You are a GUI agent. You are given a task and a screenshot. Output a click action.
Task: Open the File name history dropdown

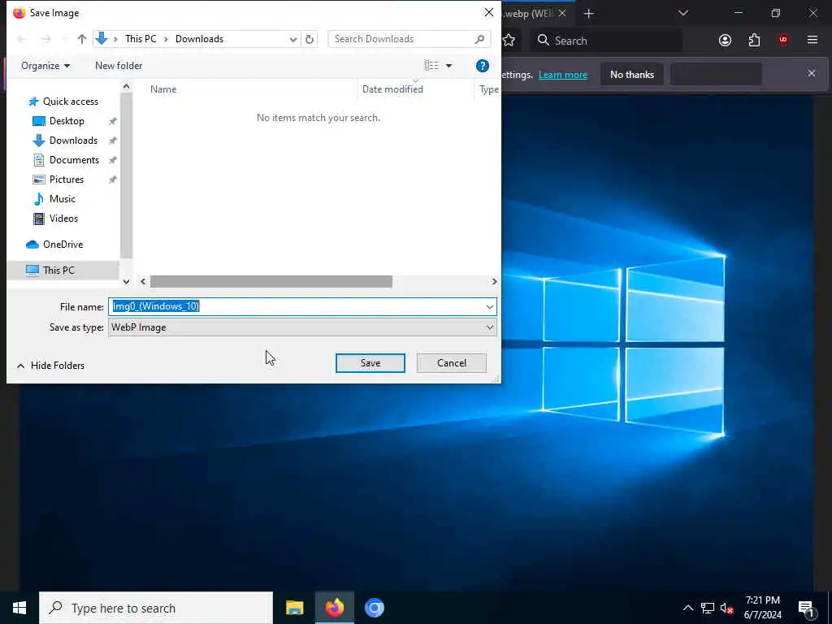coord(489,306)
